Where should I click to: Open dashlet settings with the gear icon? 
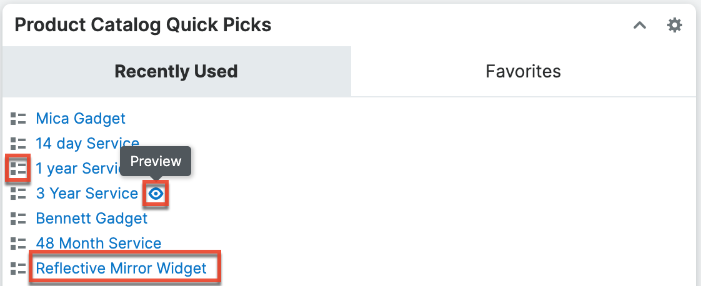coord(675,26)
